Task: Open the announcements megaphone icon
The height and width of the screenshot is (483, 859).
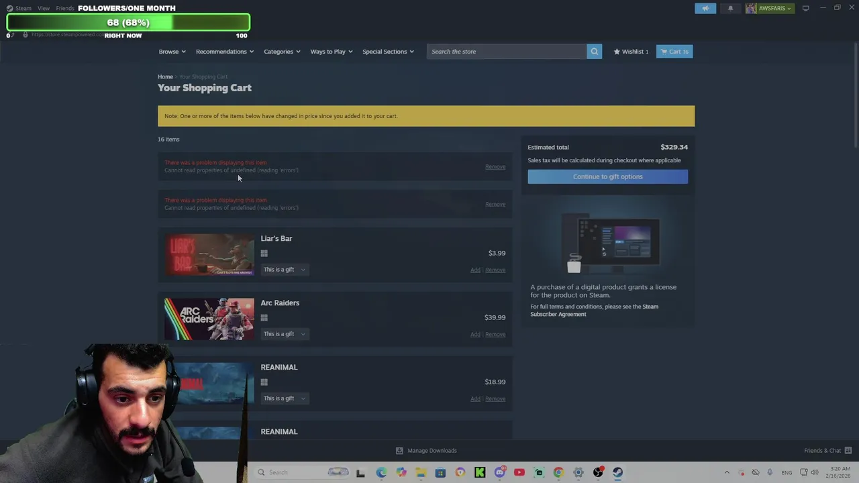Action: tap(705, 8)
